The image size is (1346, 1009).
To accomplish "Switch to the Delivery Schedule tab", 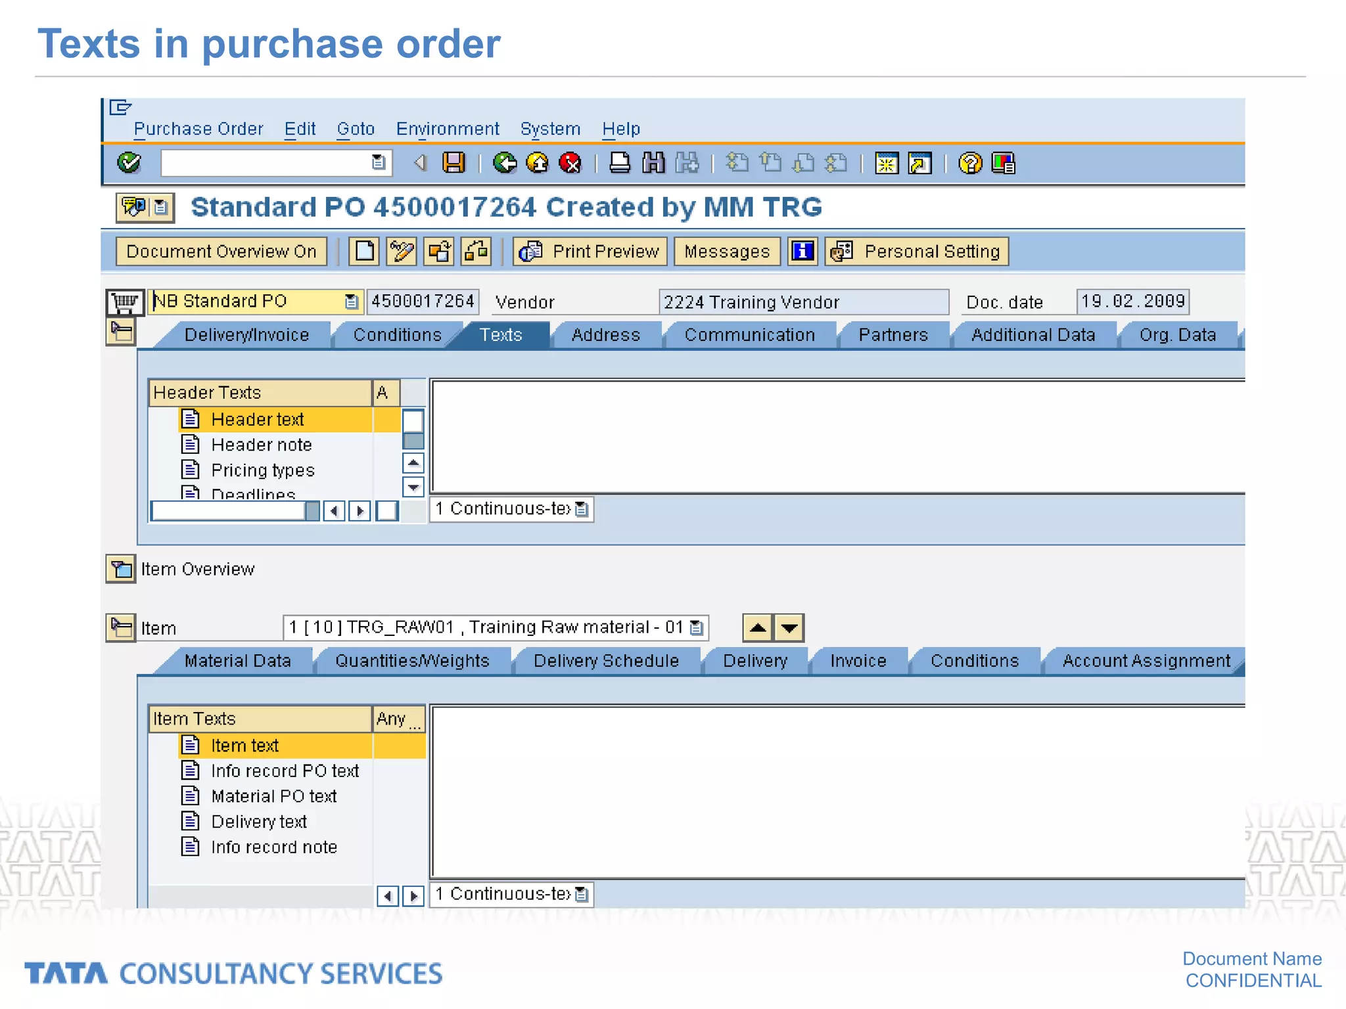I will (606, 661).
